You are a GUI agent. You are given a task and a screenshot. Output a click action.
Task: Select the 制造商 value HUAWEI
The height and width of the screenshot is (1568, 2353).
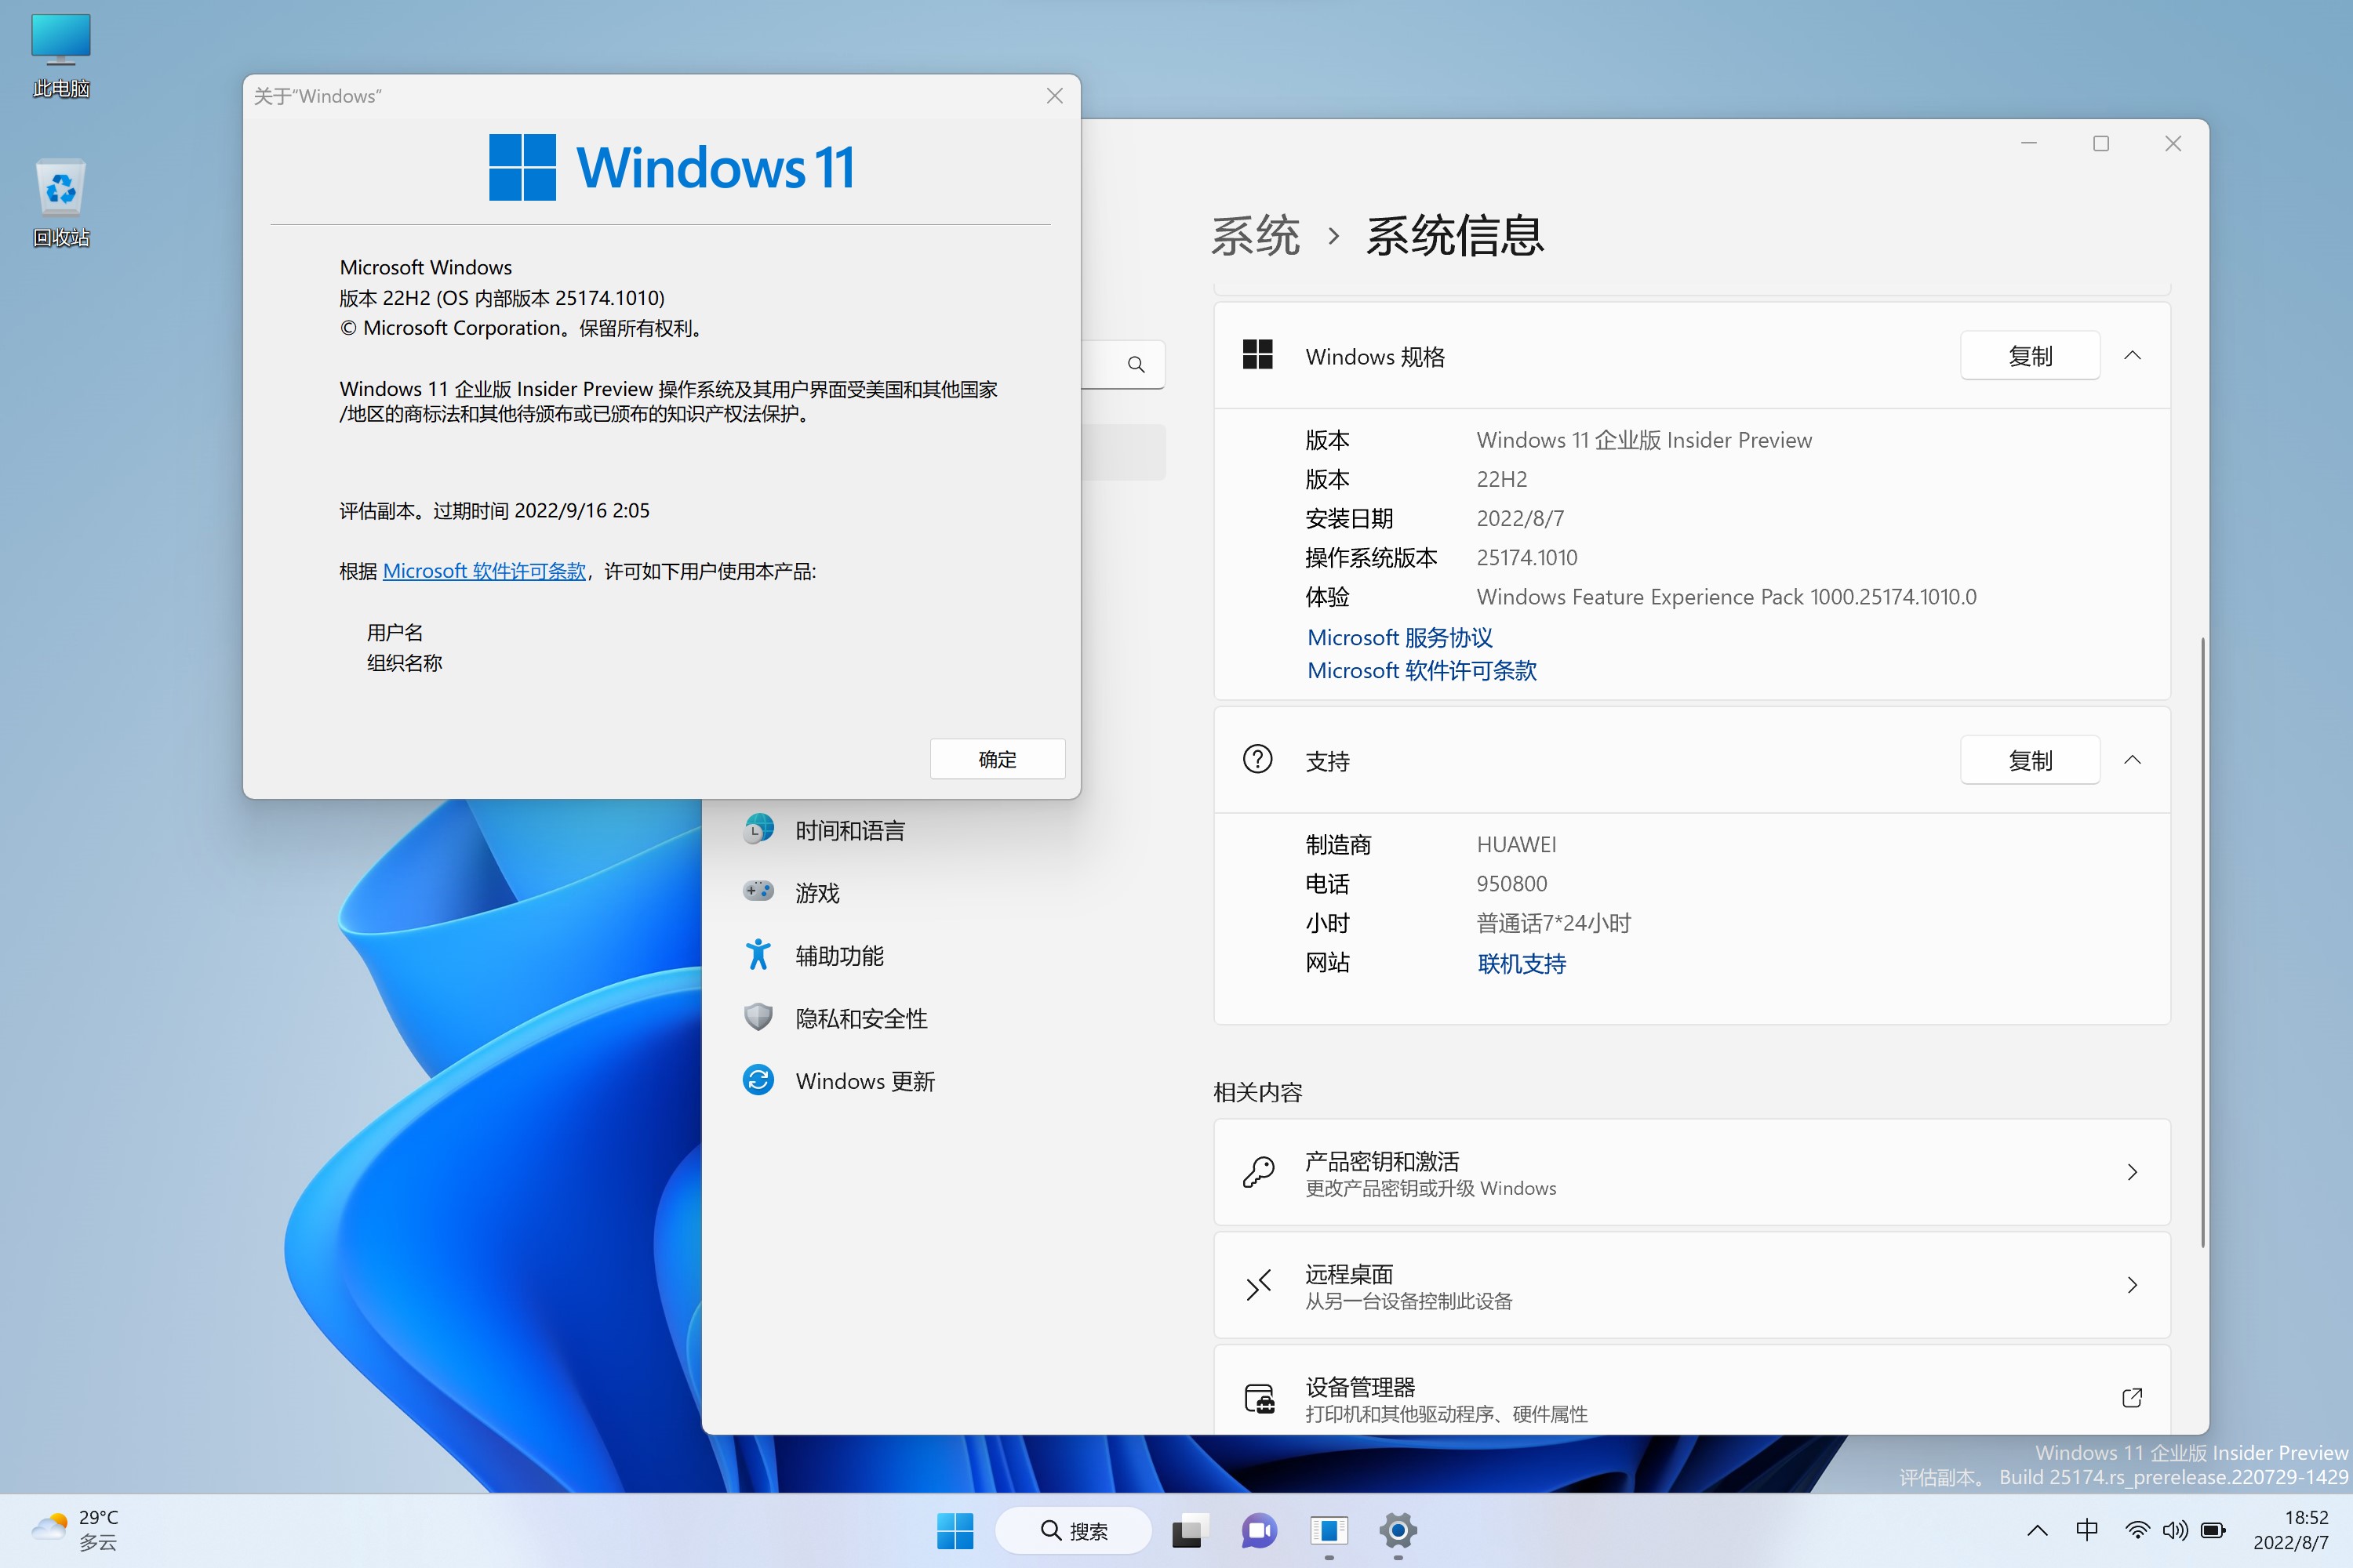point(1517,844)
